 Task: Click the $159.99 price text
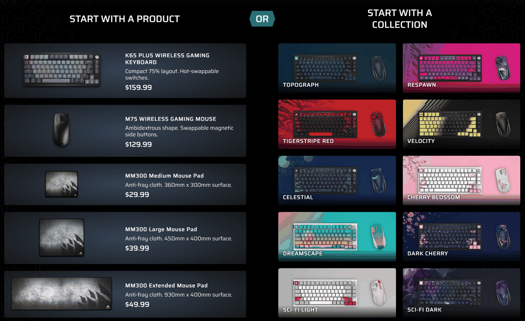click(139, 88)
